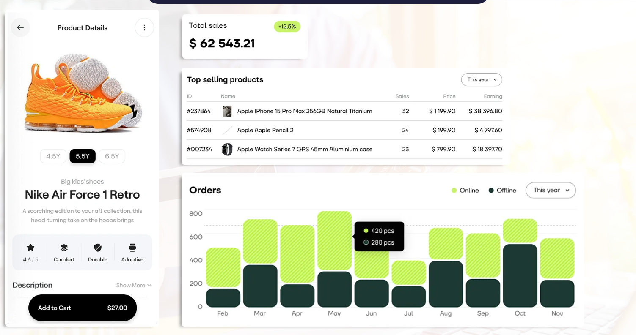Open the This year filter for Orders
The height and width of the screenshot is (335, 636).
[551, 190]
